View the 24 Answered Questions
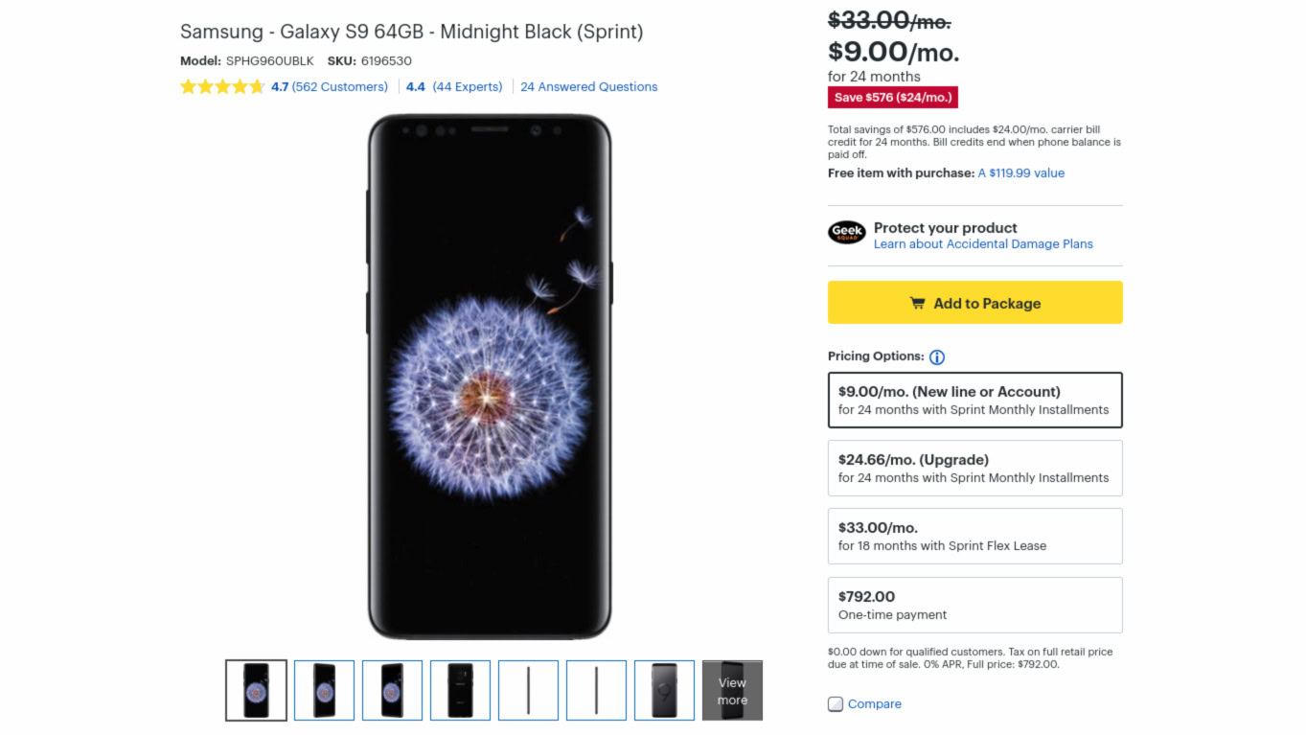This screenshot has height=735, width=1306. coord(588,87)
